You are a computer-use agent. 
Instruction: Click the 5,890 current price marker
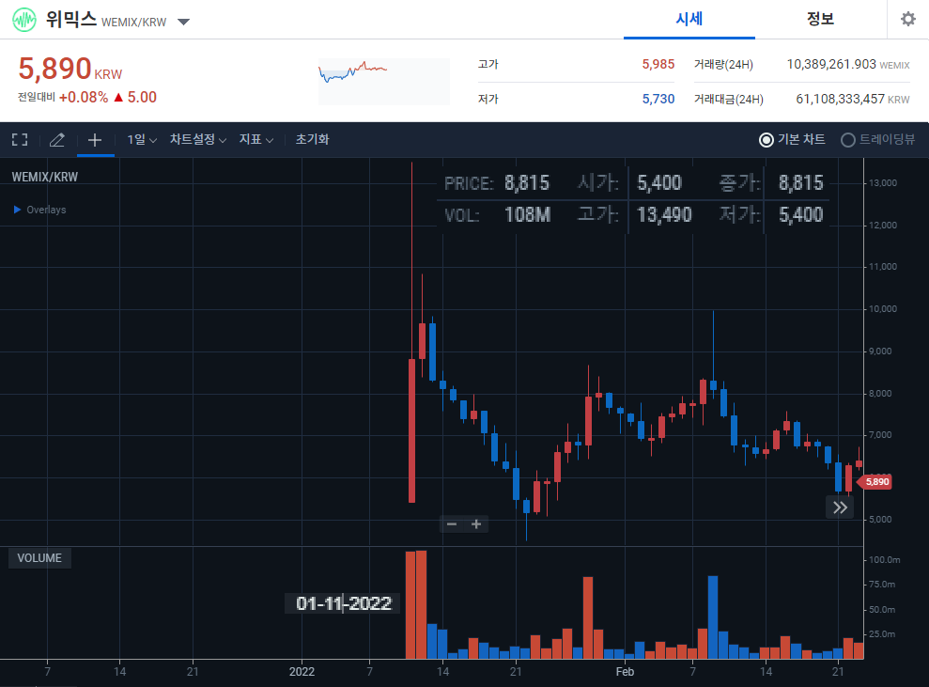[875, 482]
